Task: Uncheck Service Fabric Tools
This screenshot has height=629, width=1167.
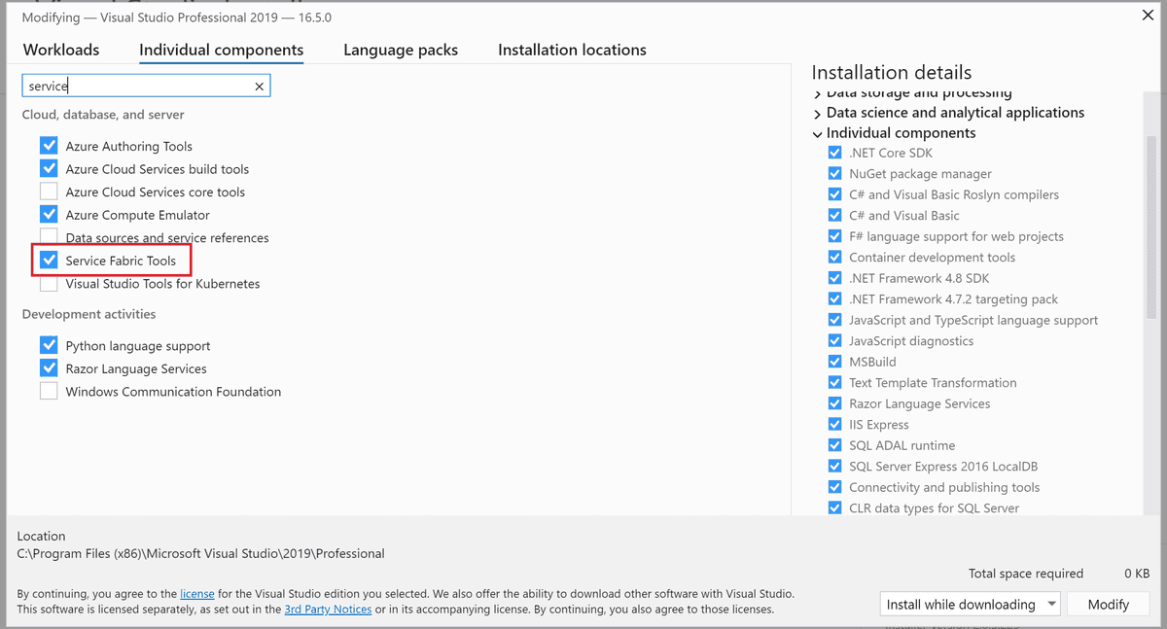Action: point(49,260)
